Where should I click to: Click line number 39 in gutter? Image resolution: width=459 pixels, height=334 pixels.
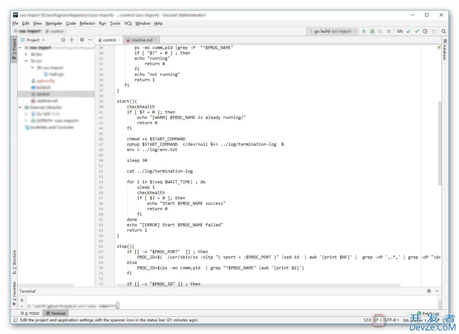click(101, 101)
